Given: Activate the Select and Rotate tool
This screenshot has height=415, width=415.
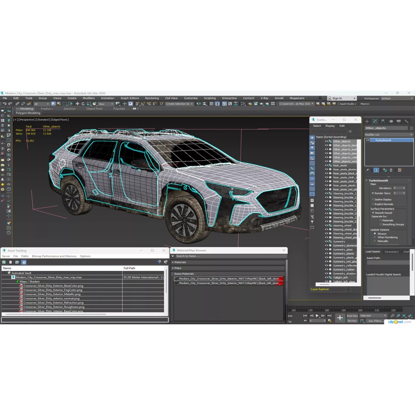Looking at the screenshot, I should [x=83, y=104].
